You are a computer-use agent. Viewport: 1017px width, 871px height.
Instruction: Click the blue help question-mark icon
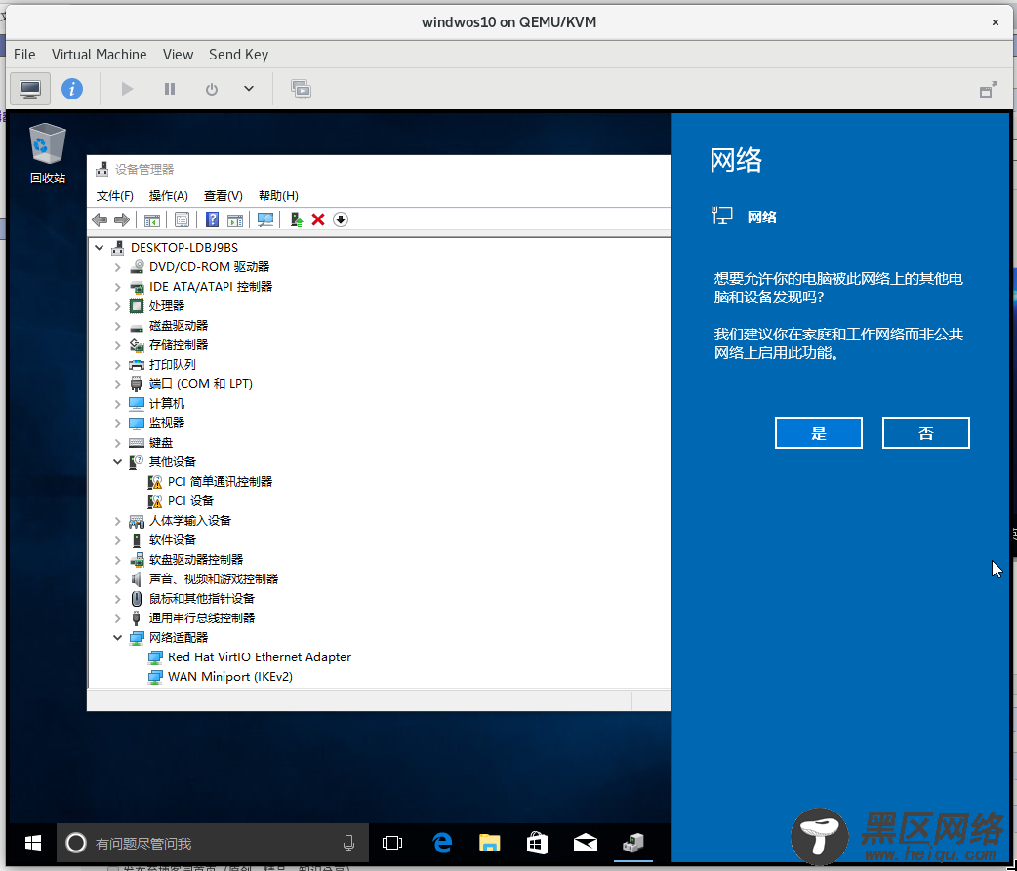pyautogui.click(x=212, y=219)
